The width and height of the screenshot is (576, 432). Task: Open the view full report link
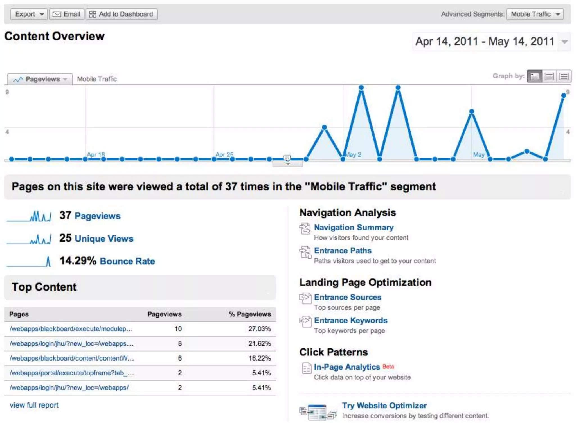34,405
